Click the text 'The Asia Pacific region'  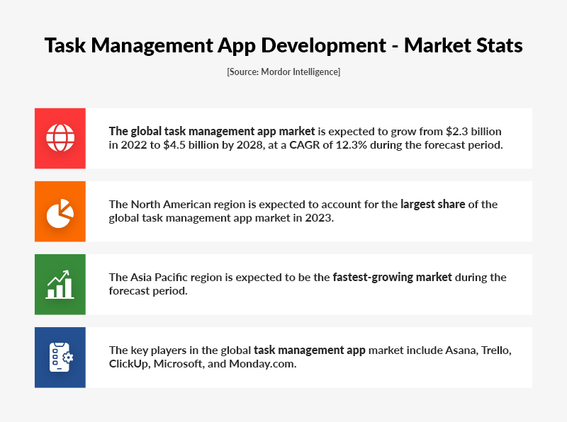(165, 278)
